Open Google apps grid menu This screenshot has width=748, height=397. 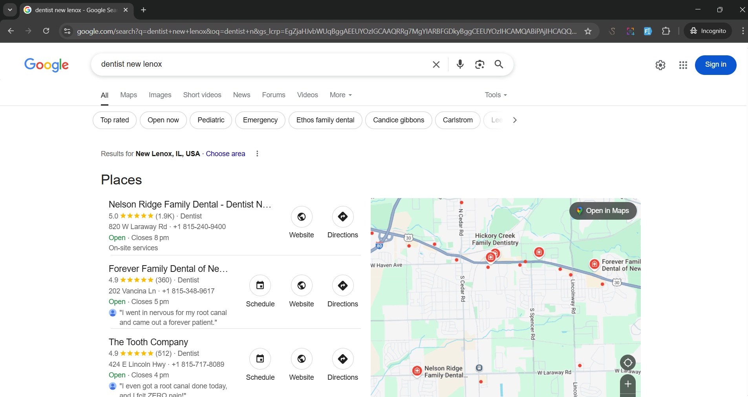pos(683,65)
